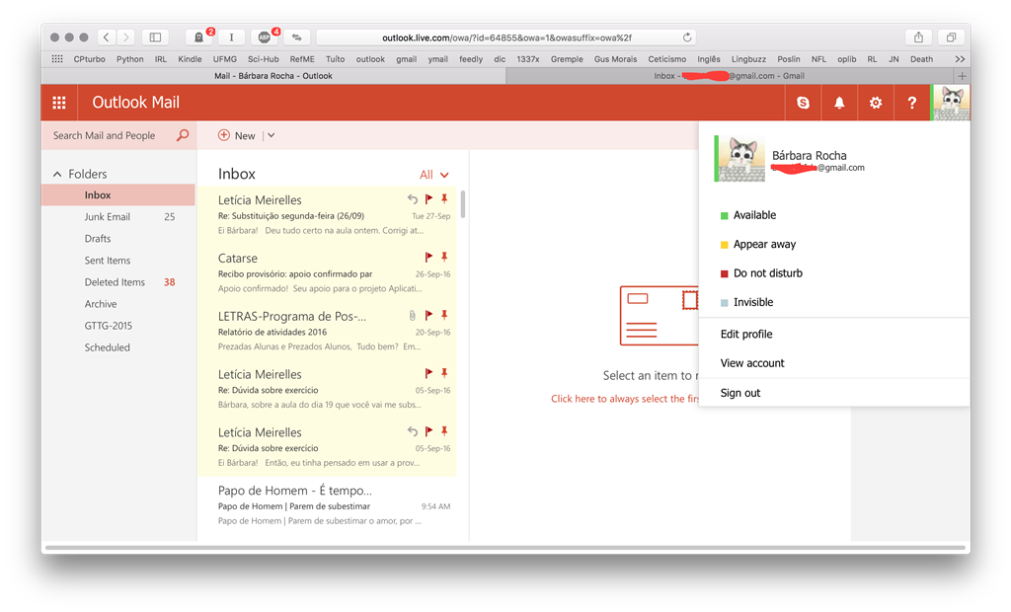Toggle flag on the Catarse email
The height and width of the screenshot is (612, 1011).
(428, 257)
